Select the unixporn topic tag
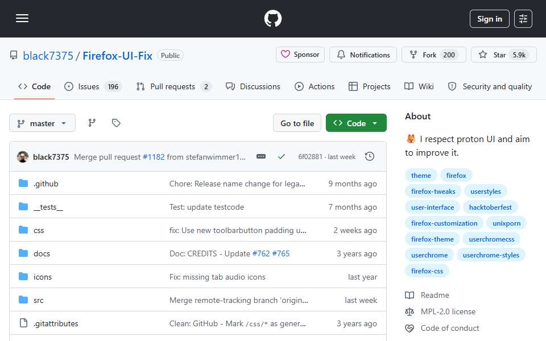Viewport: 546px width, 341px height. (506, 223)
